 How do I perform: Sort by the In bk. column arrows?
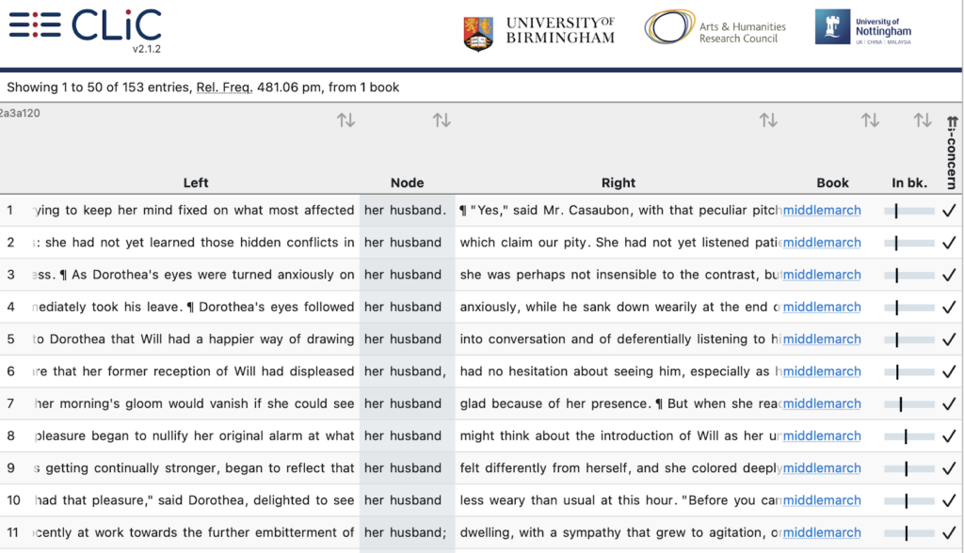(923, 120)
